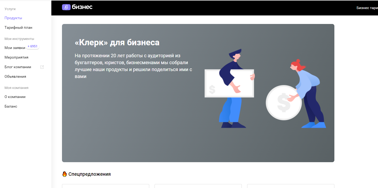Screen dimensions: 378x188
Task: Open Баланс in the sidebar
Action: pos(11,107)
